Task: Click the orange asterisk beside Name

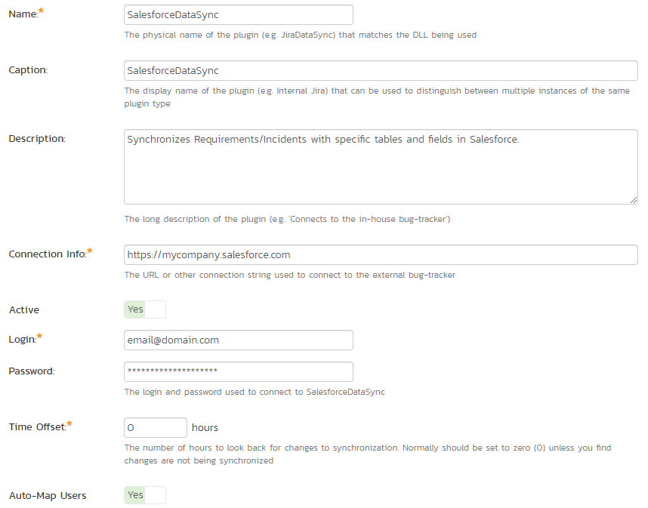Action: [x=41, y=11]
